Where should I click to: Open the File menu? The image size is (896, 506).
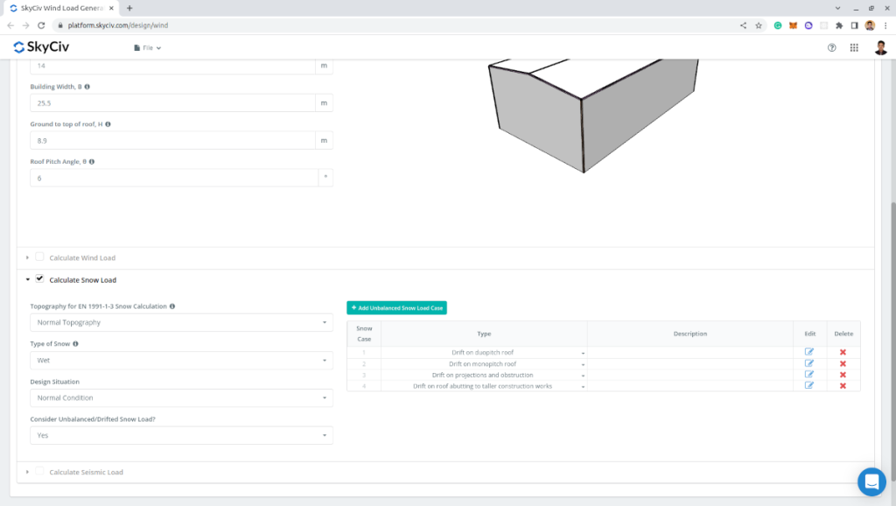tap(147, 47)
